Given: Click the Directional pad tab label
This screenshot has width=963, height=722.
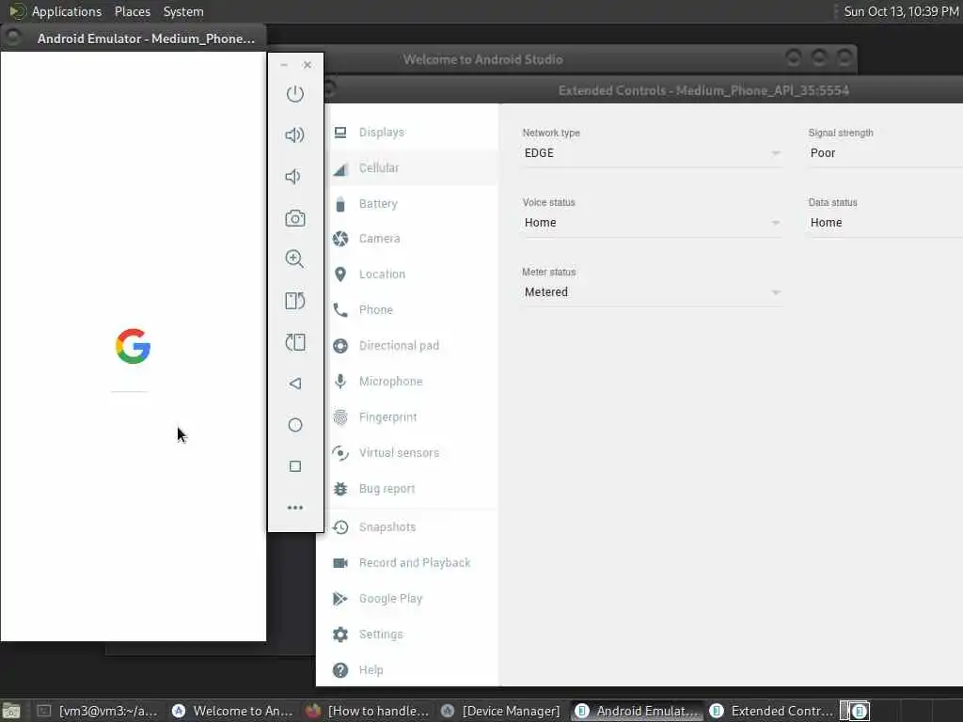Looking at the screenshot, I should [399, 346].
